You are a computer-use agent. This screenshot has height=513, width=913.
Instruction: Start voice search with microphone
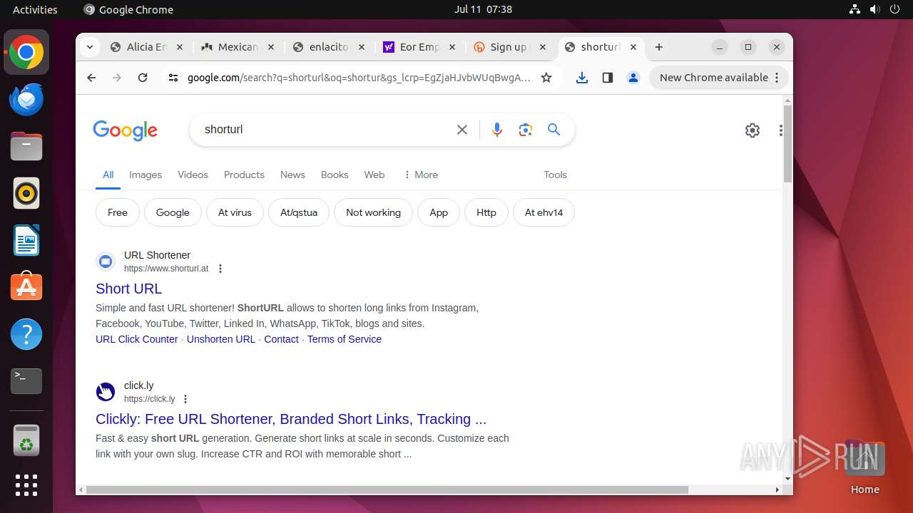click(x=497, y=130)
